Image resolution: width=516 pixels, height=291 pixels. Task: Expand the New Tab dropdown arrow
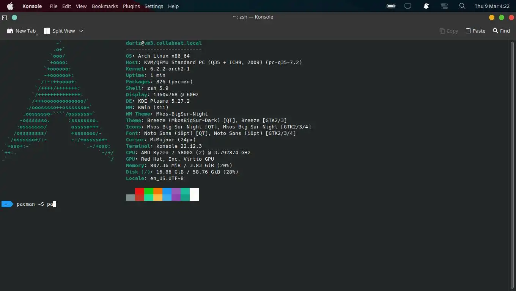(x=37, y=34)
